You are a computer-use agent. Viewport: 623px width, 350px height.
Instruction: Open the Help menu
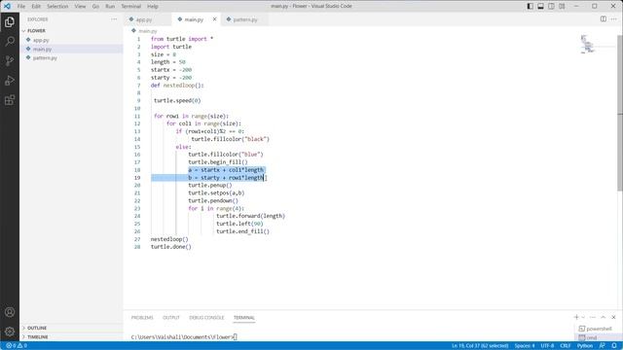pyautogui.click(x=153, y=7)
